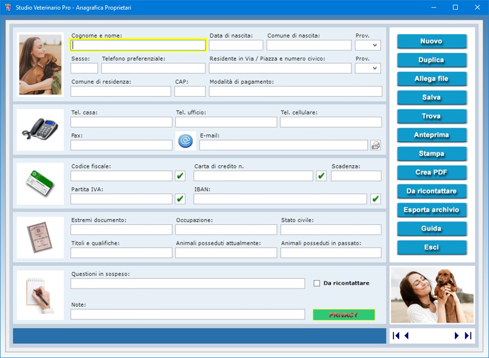Viewport: 489px width, 358px height.
Task: Click the Occupazione field
Action: (x=226, y=229)
